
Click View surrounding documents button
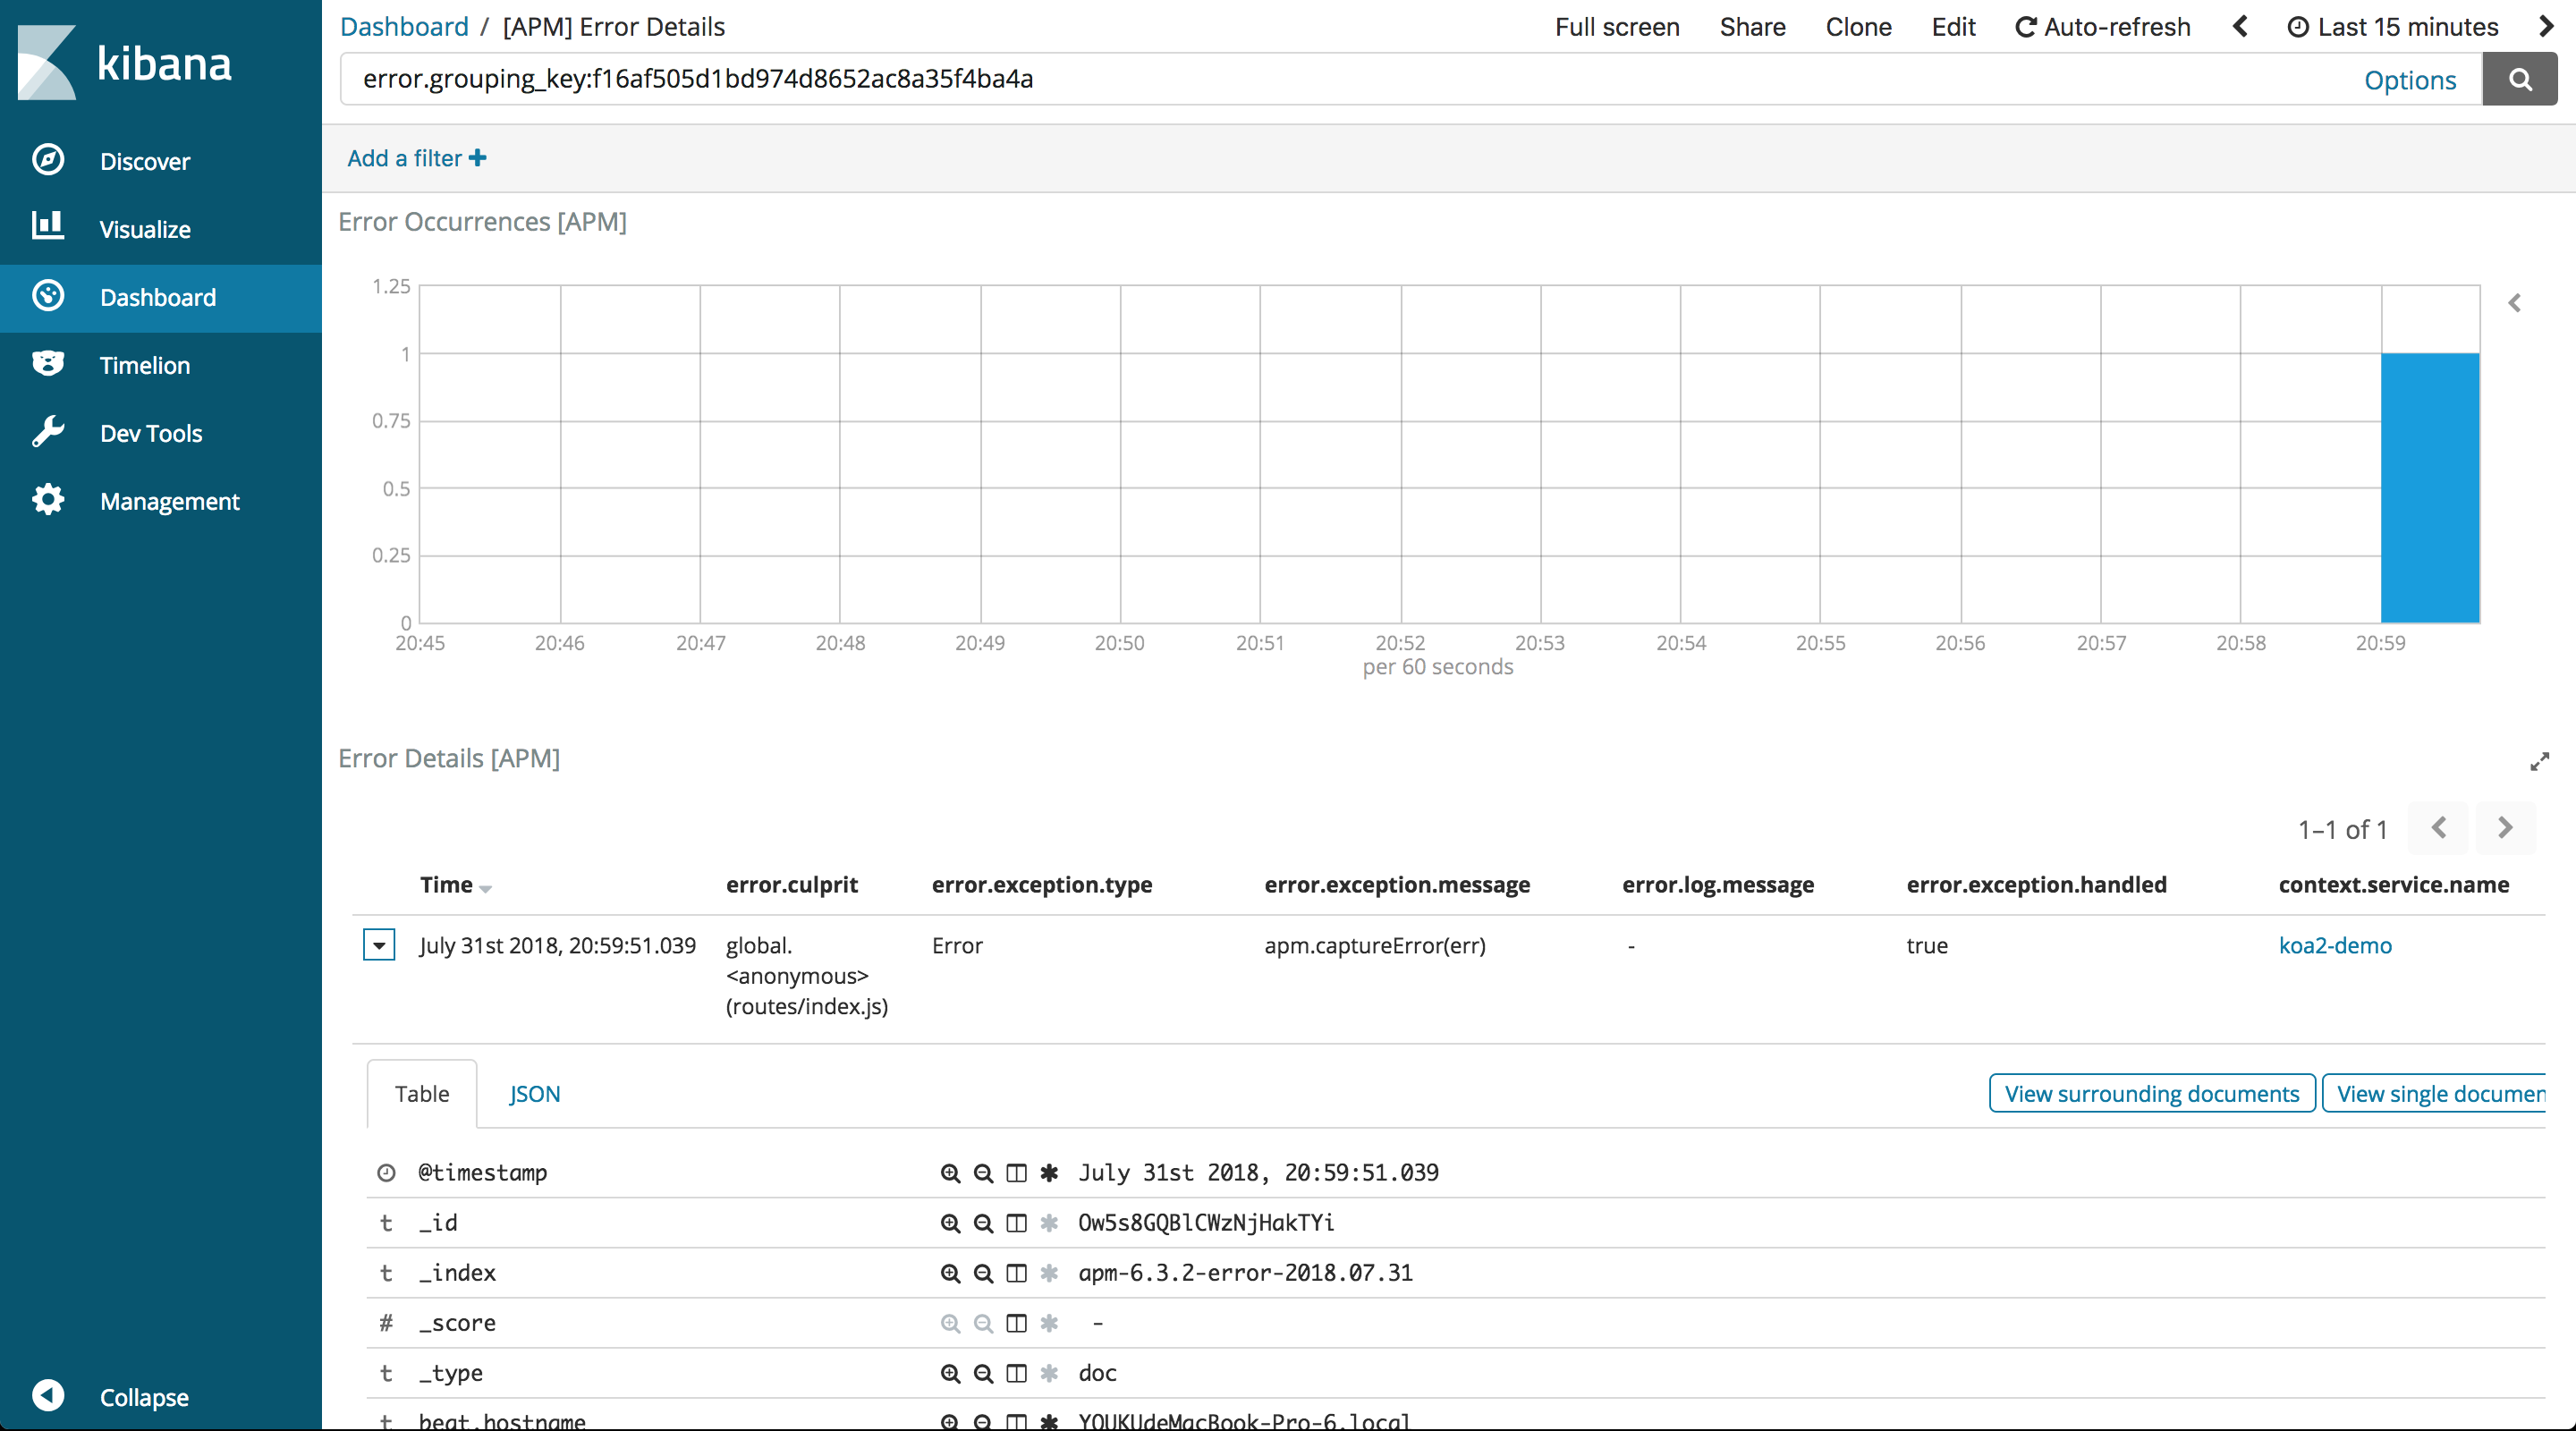pyautogui.click(x=2151, y=1094)
